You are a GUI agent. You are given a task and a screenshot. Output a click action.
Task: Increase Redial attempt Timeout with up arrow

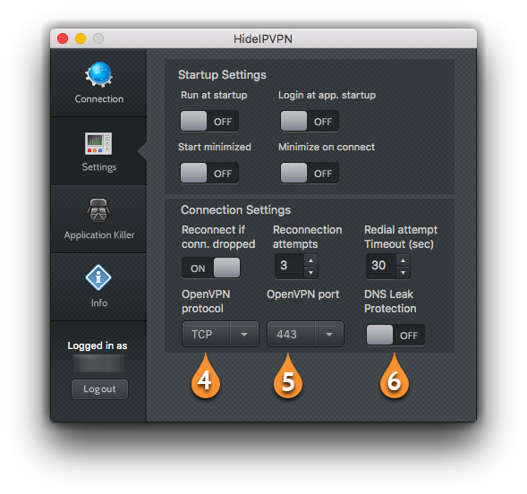pos(403,260)
